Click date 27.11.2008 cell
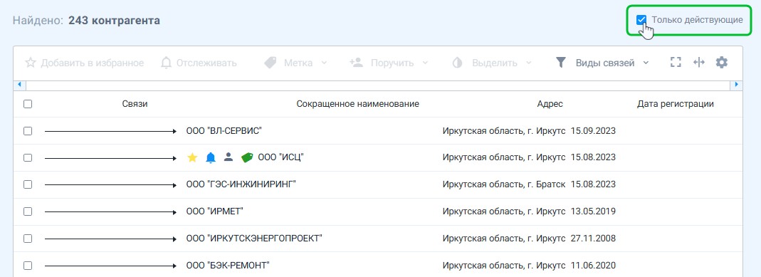 pos(593,239)
